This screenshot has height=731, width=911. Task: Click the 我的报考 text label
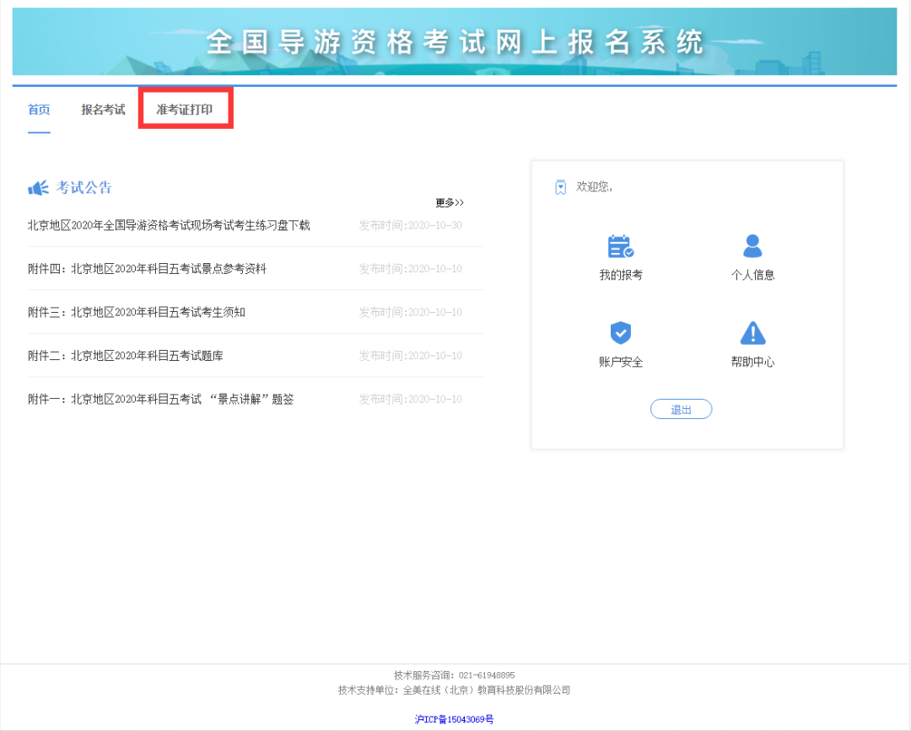621,275
